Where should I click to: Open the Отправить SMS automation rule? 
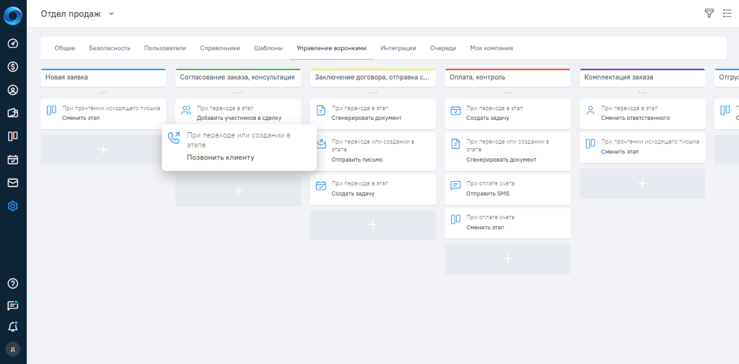(x=507, y=189)
